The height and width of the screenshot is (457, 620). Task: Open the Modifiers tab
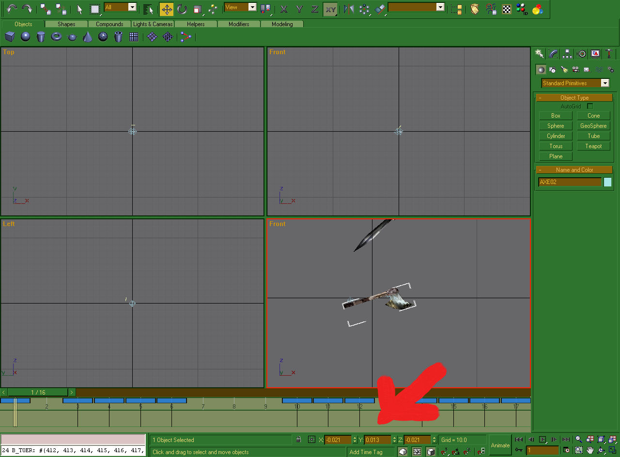[239, 24]
